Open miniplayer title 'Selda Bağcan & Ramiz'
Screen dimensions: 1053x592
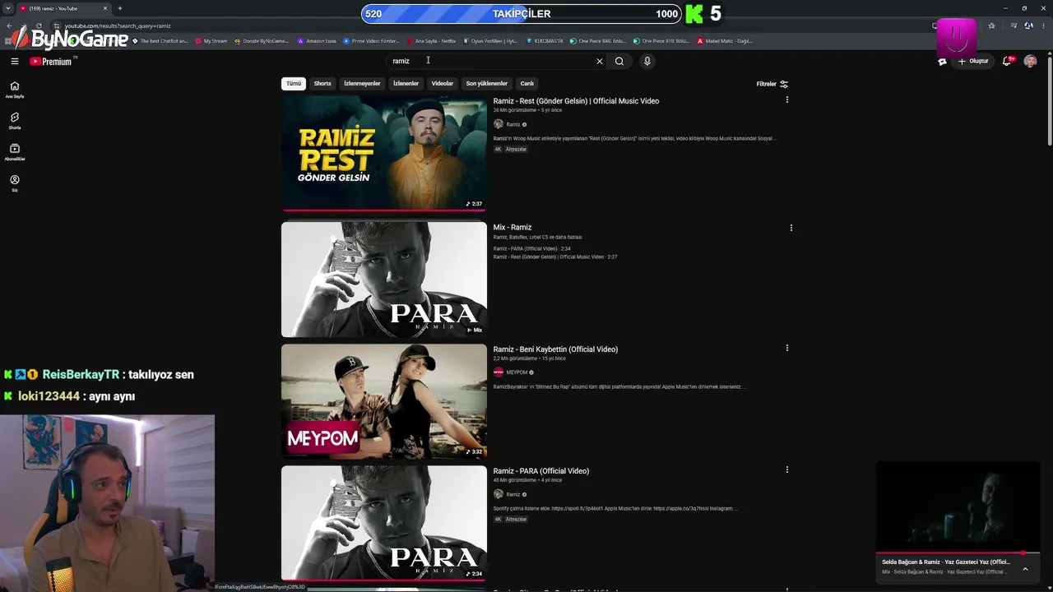pos(945,562)
